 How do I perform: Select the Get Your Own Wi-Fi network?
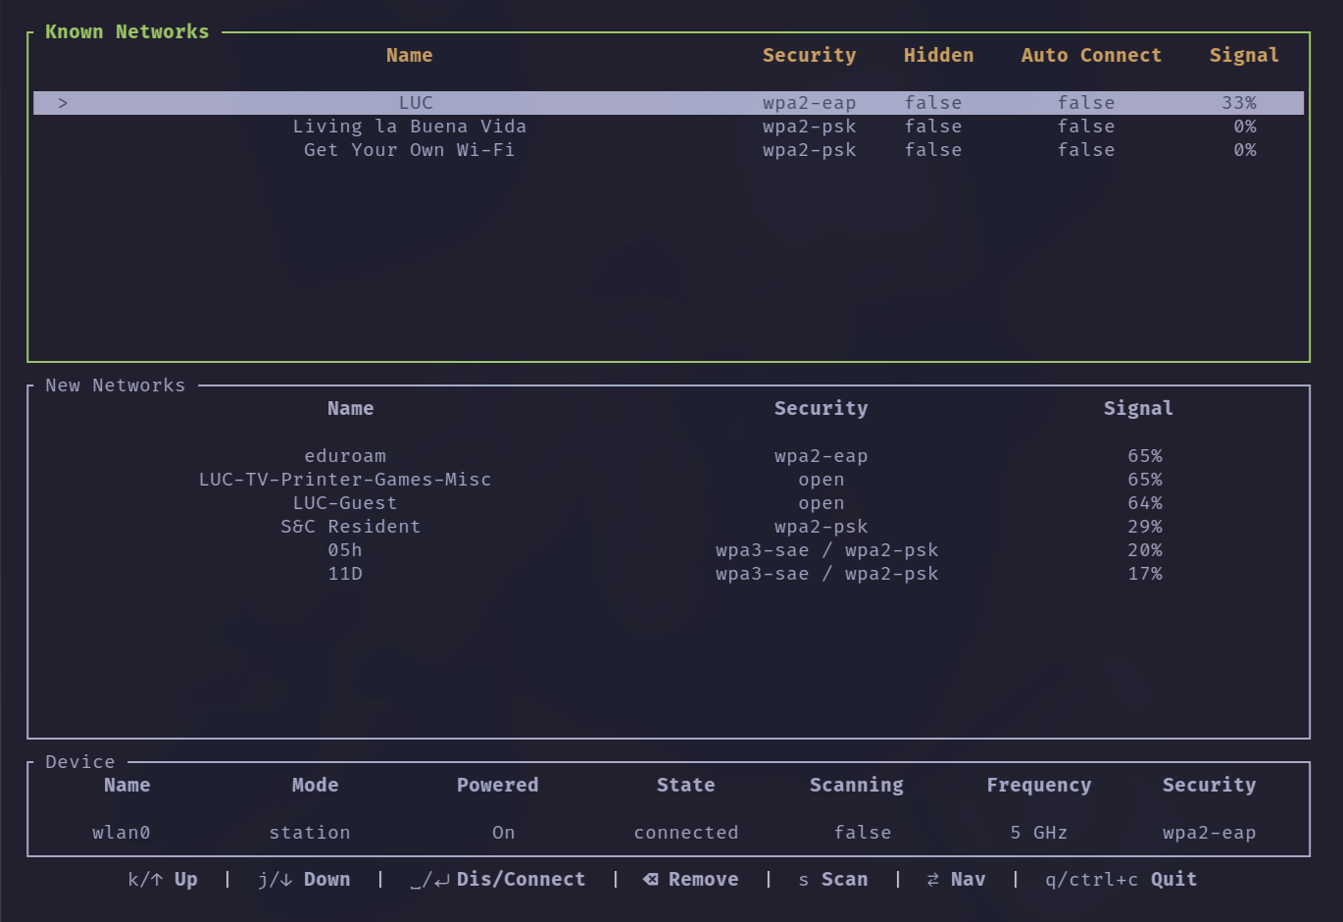pyautogui.click(x=409, y=150)
